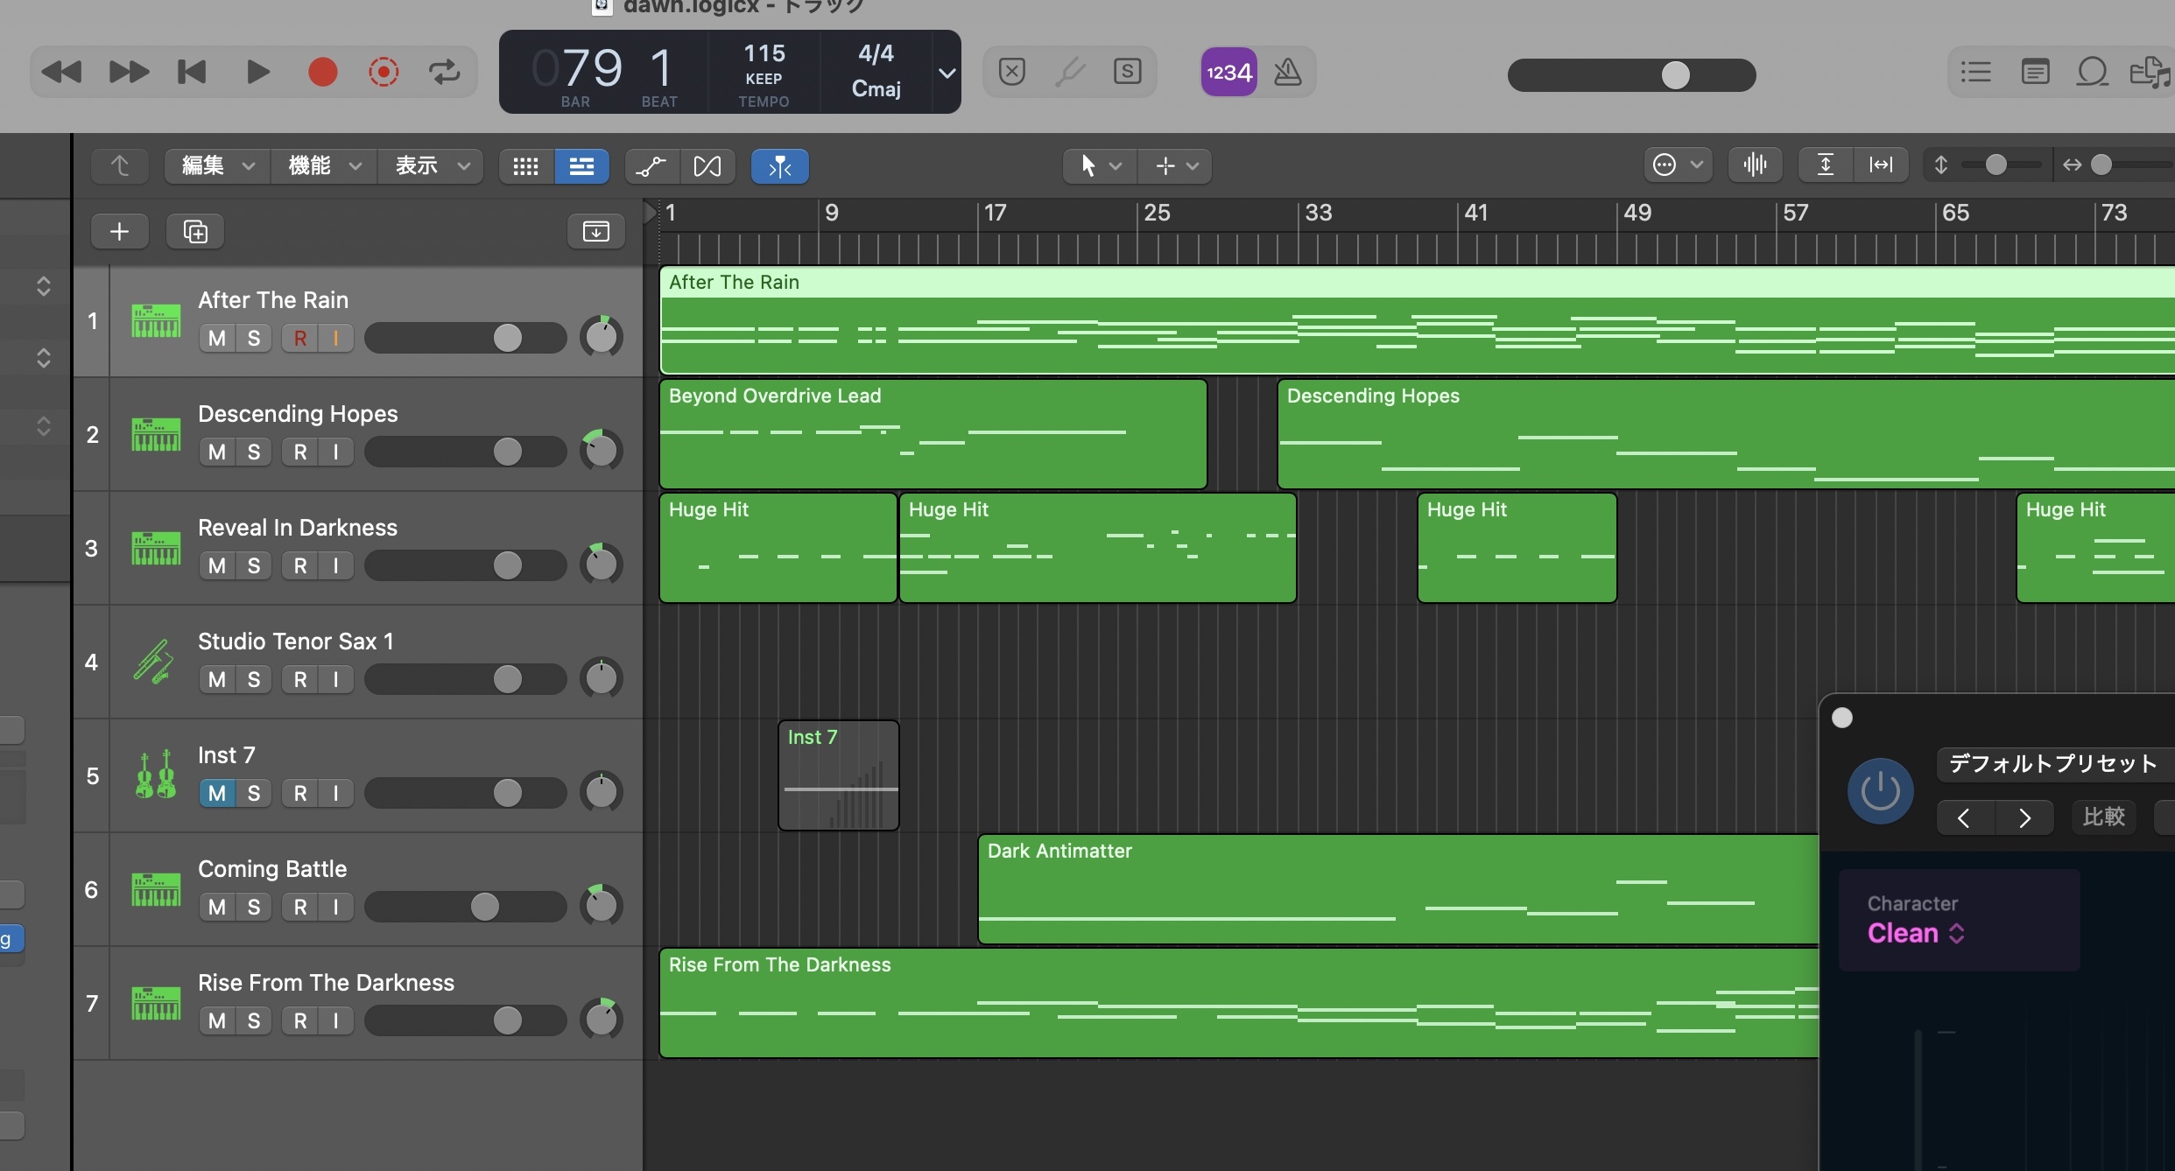The height and width of the screenshot is (1171, 2175).
Task: Toggle Cycle mode loop button
Action: pos(444,72)
